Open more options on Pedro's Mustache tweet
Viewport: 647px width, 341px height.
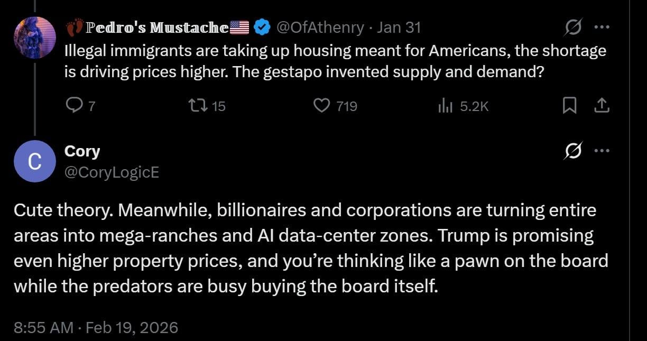(602, 26)
